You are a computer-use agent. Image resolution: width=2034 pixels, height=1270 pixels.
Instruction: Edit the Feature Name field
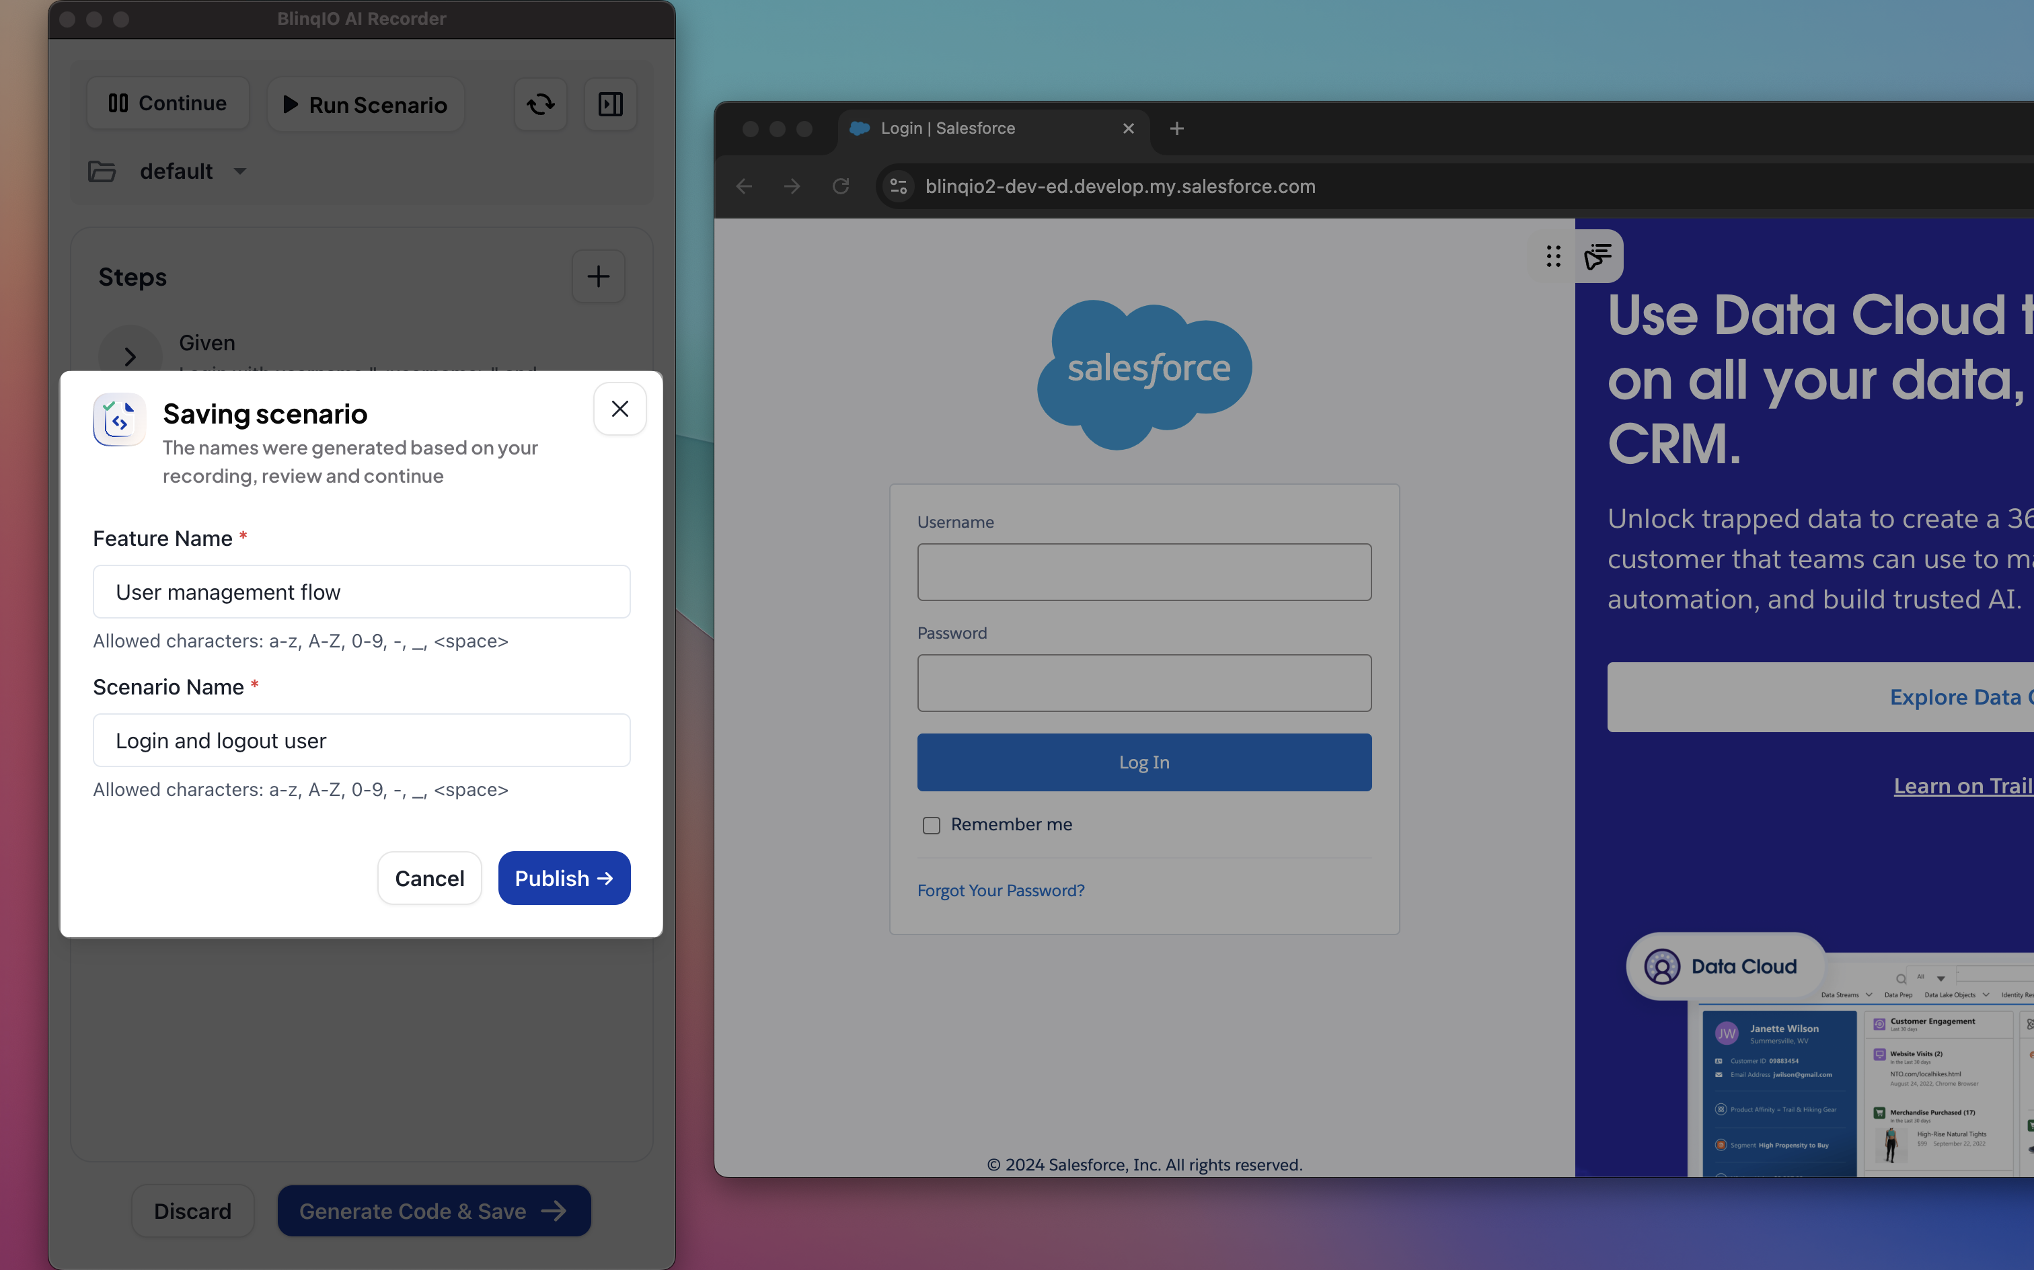click(x=361, y=592)
